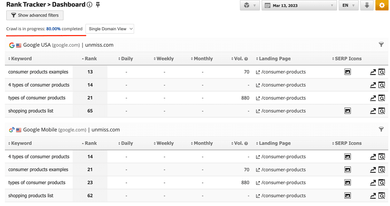
Task: Open chart icon for USA 'types of consumer products' rank 21
Action: 373,98
